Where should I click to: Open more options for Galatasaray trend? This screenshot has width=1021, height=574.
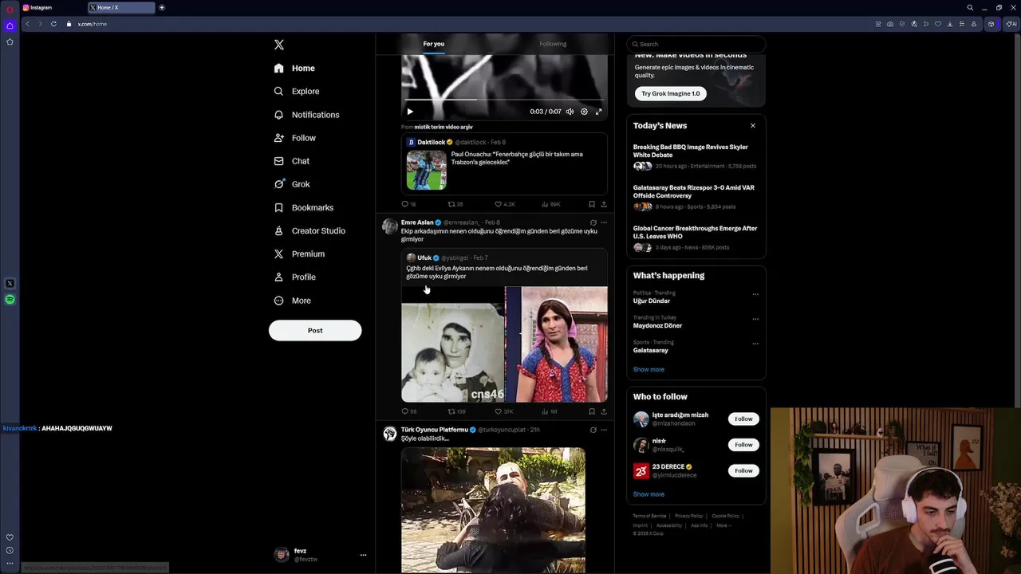(755, 344)
